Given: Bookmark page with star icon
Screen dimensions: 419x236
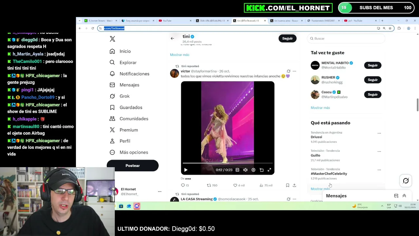Looking at the screenshot, I should (390, 28).
